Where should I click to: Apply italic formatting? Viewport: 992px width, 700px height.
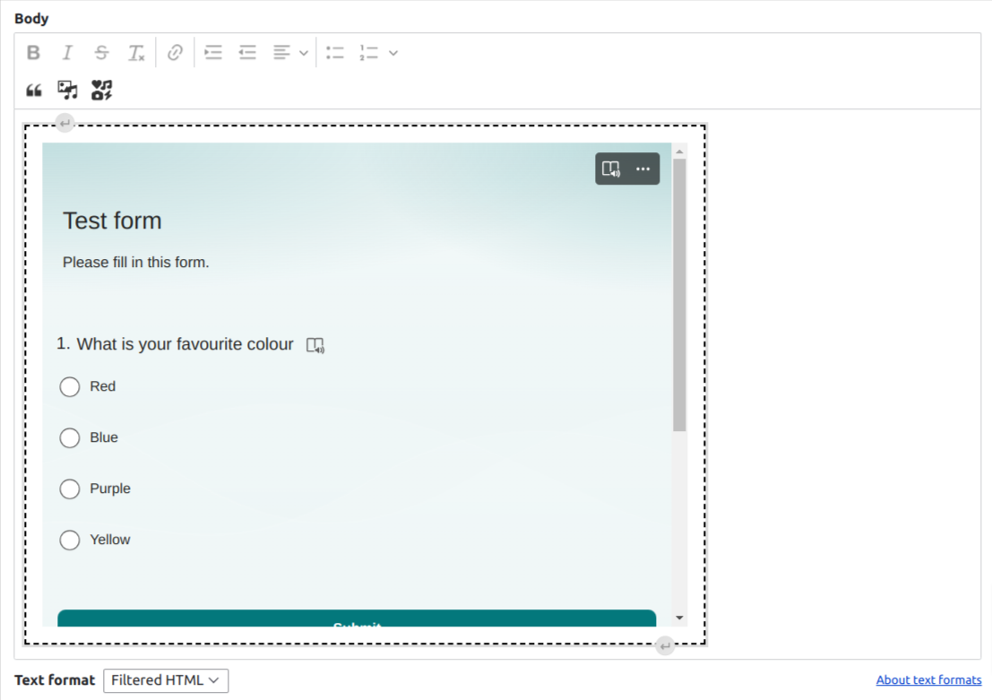[67, 52]
